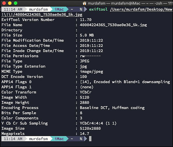
Task: Click the version value 11.70
Action: pos(86,20)
